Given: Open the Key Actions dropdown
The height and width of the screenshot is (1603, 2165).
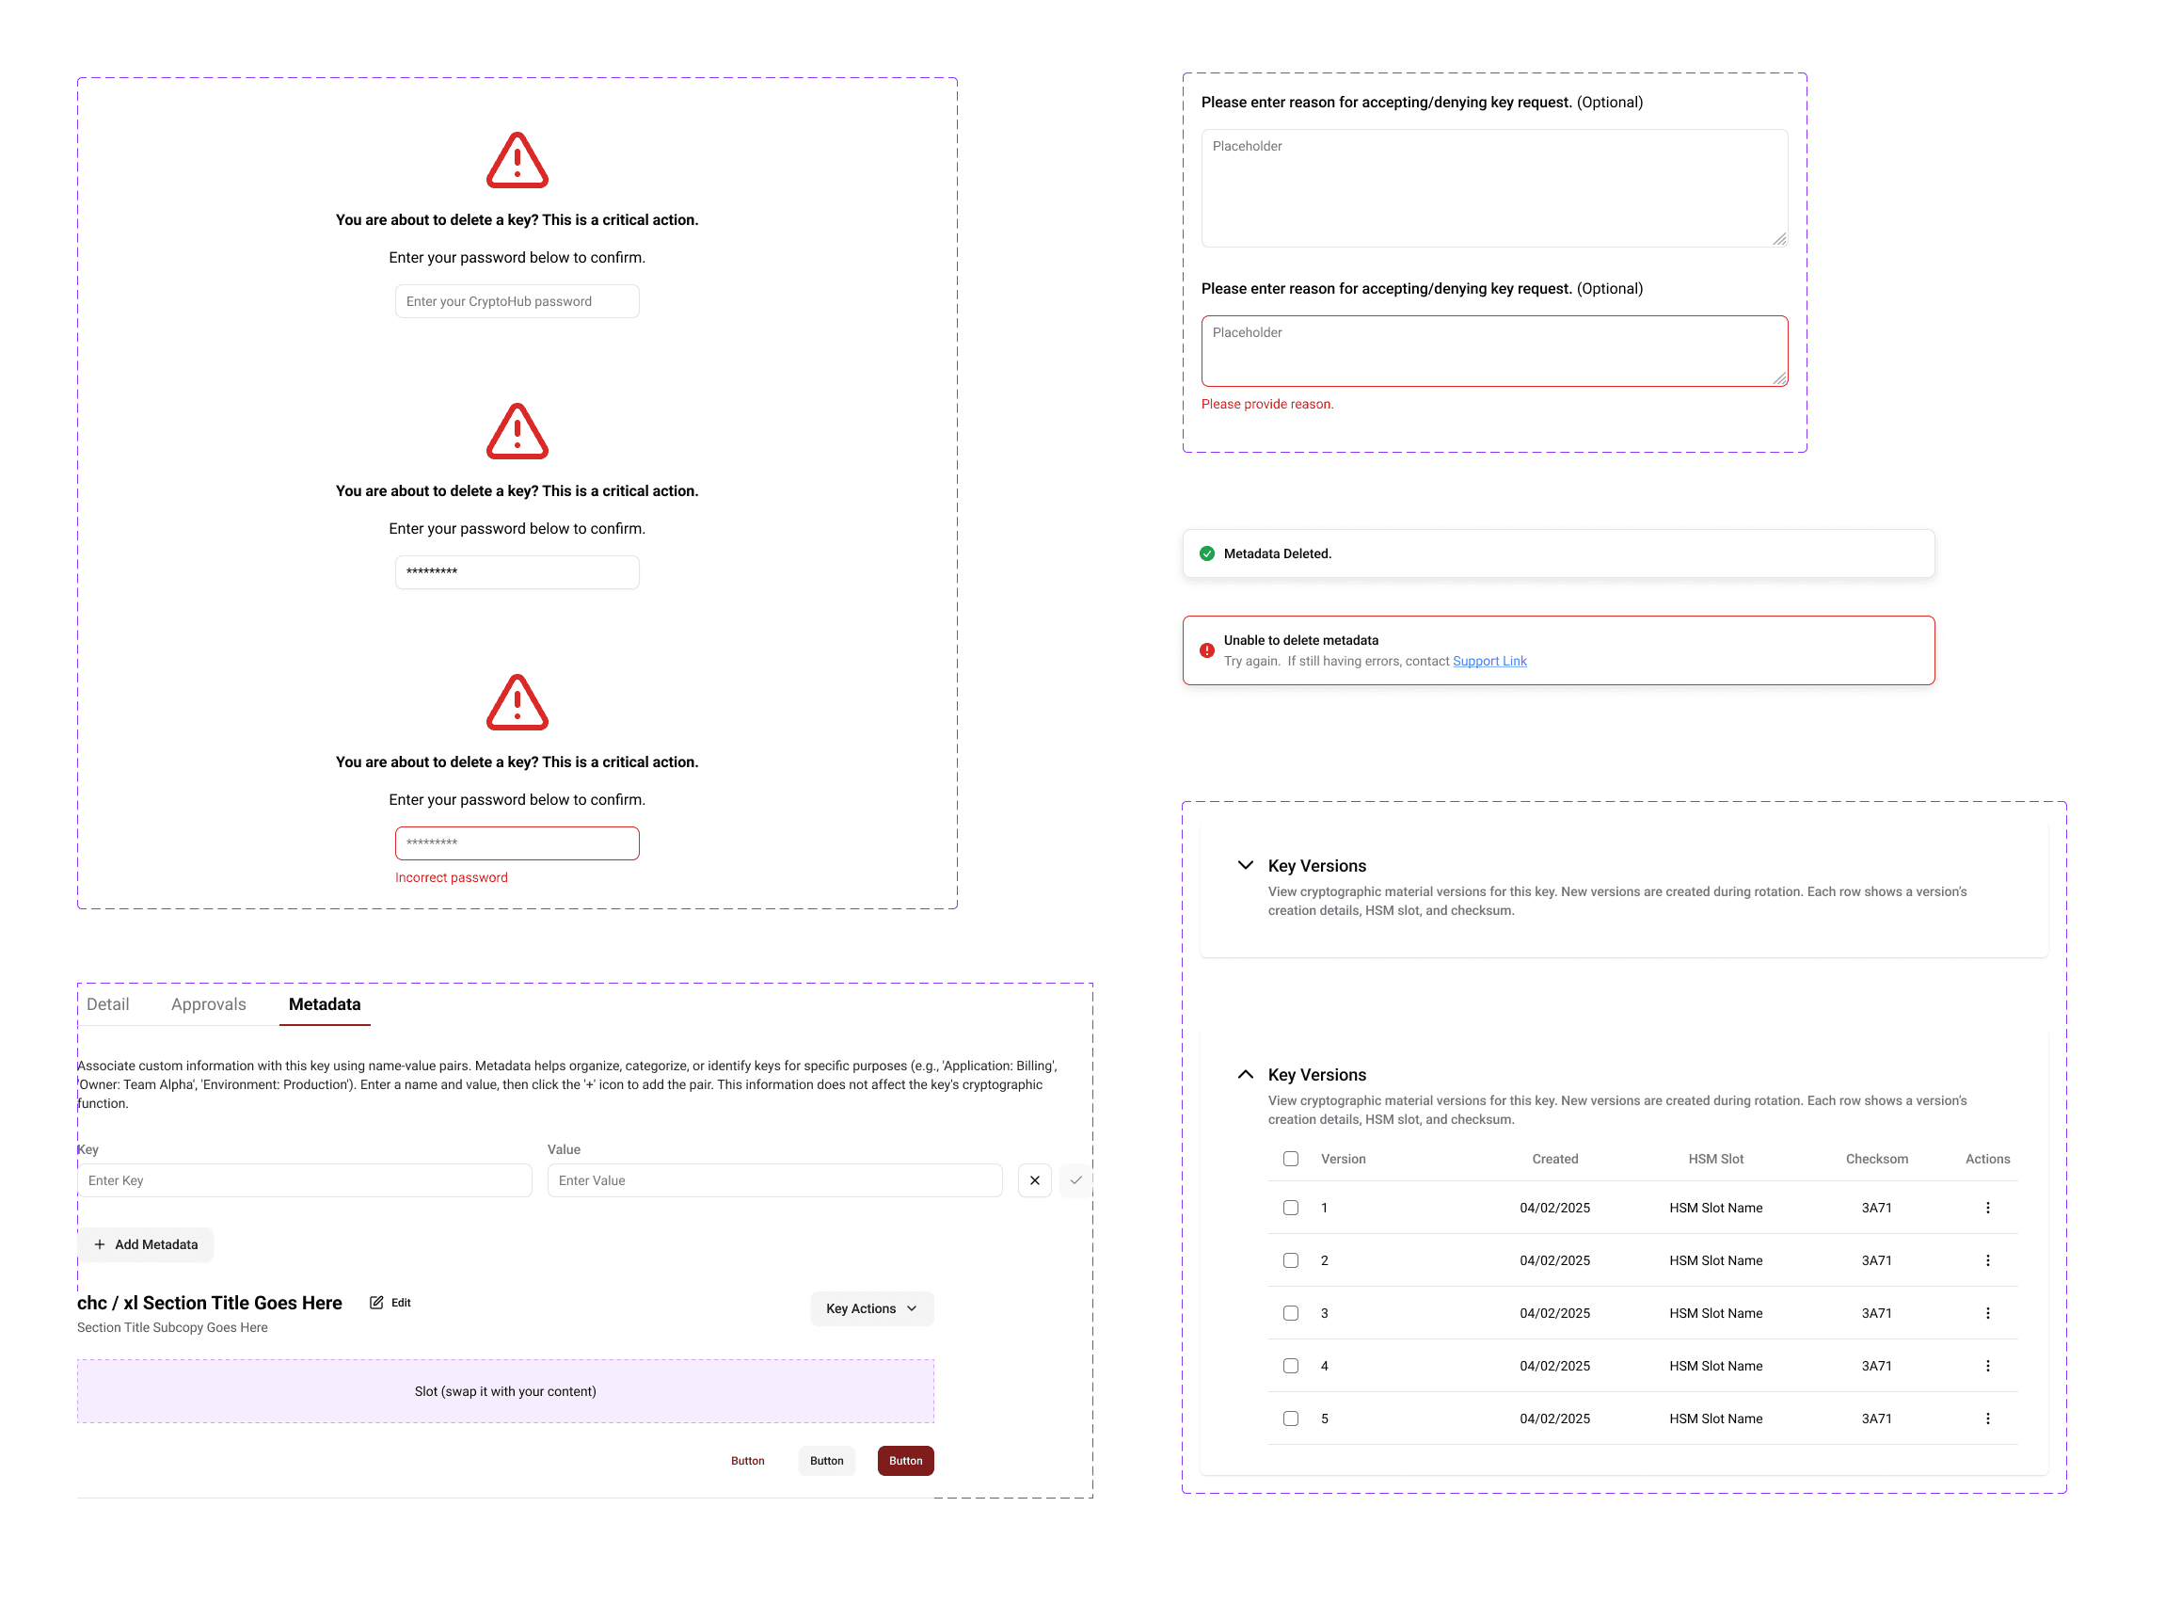Looking at the screenshot, I should 871,1308.
